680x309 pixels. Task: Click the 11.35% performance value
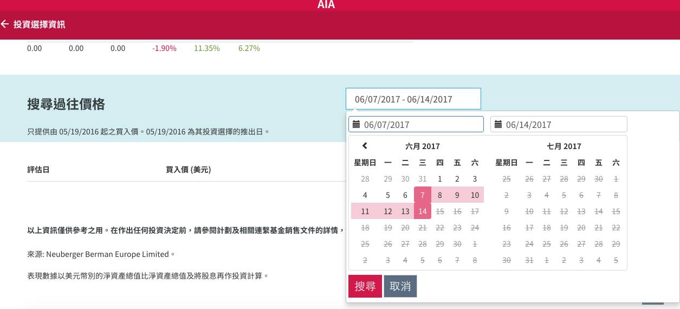pyautogui.click(x=207, y=48)
